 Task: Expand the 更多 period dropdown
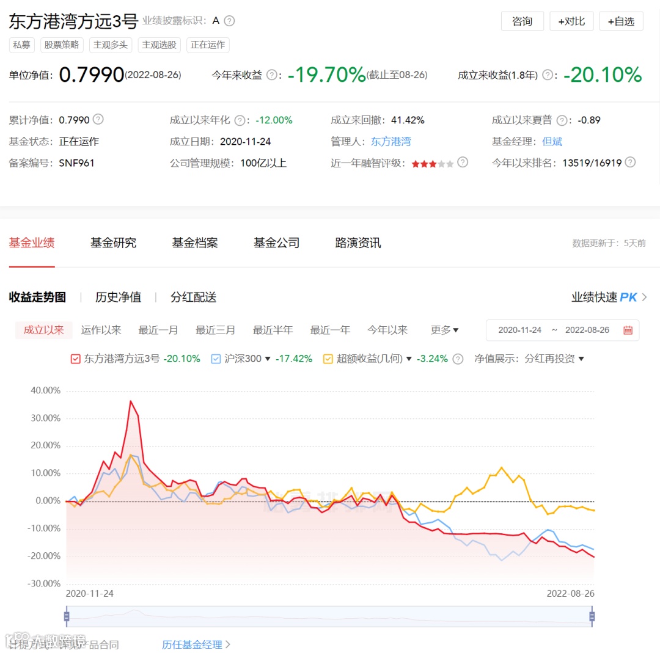[444, 330]
